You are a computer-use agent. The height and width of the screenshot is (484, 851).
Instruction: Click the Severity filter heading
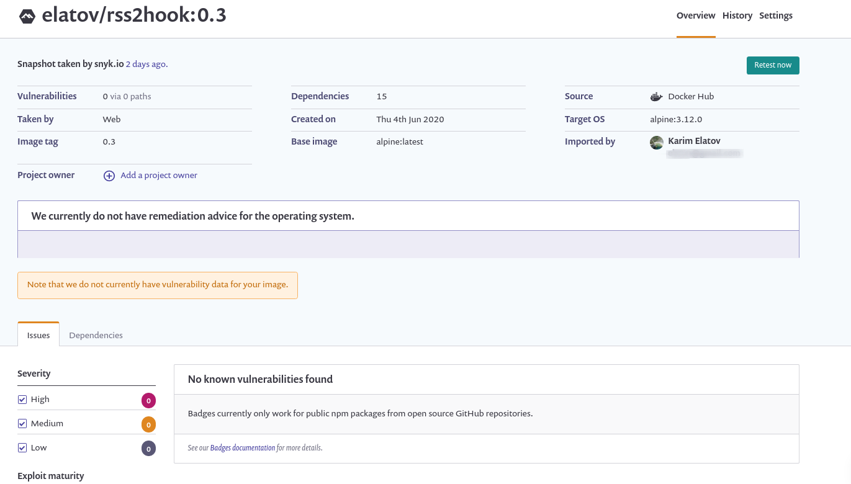(x=34, y=374)
